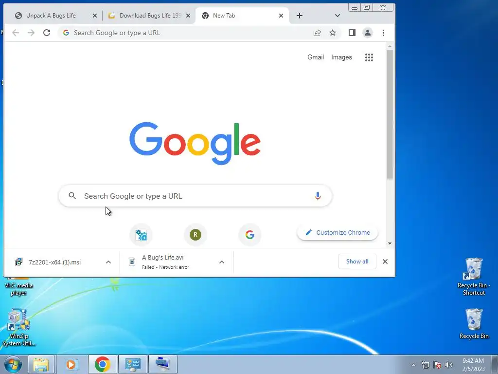498x374 pixels.
Task: Open the tab search dropdown arrow
Action: 338,16
